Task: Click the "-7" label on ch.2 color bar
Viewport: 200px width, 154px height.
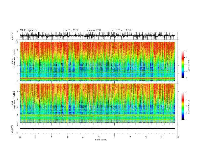Action: pos(186,120)
